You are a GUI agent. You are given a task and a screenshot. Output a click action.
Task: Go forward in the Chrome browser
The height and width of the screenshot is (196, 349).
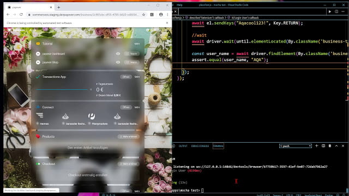point(15,15)
